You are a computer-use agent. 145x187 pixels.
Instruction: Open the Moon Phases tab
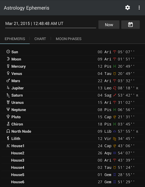[68, 39]
